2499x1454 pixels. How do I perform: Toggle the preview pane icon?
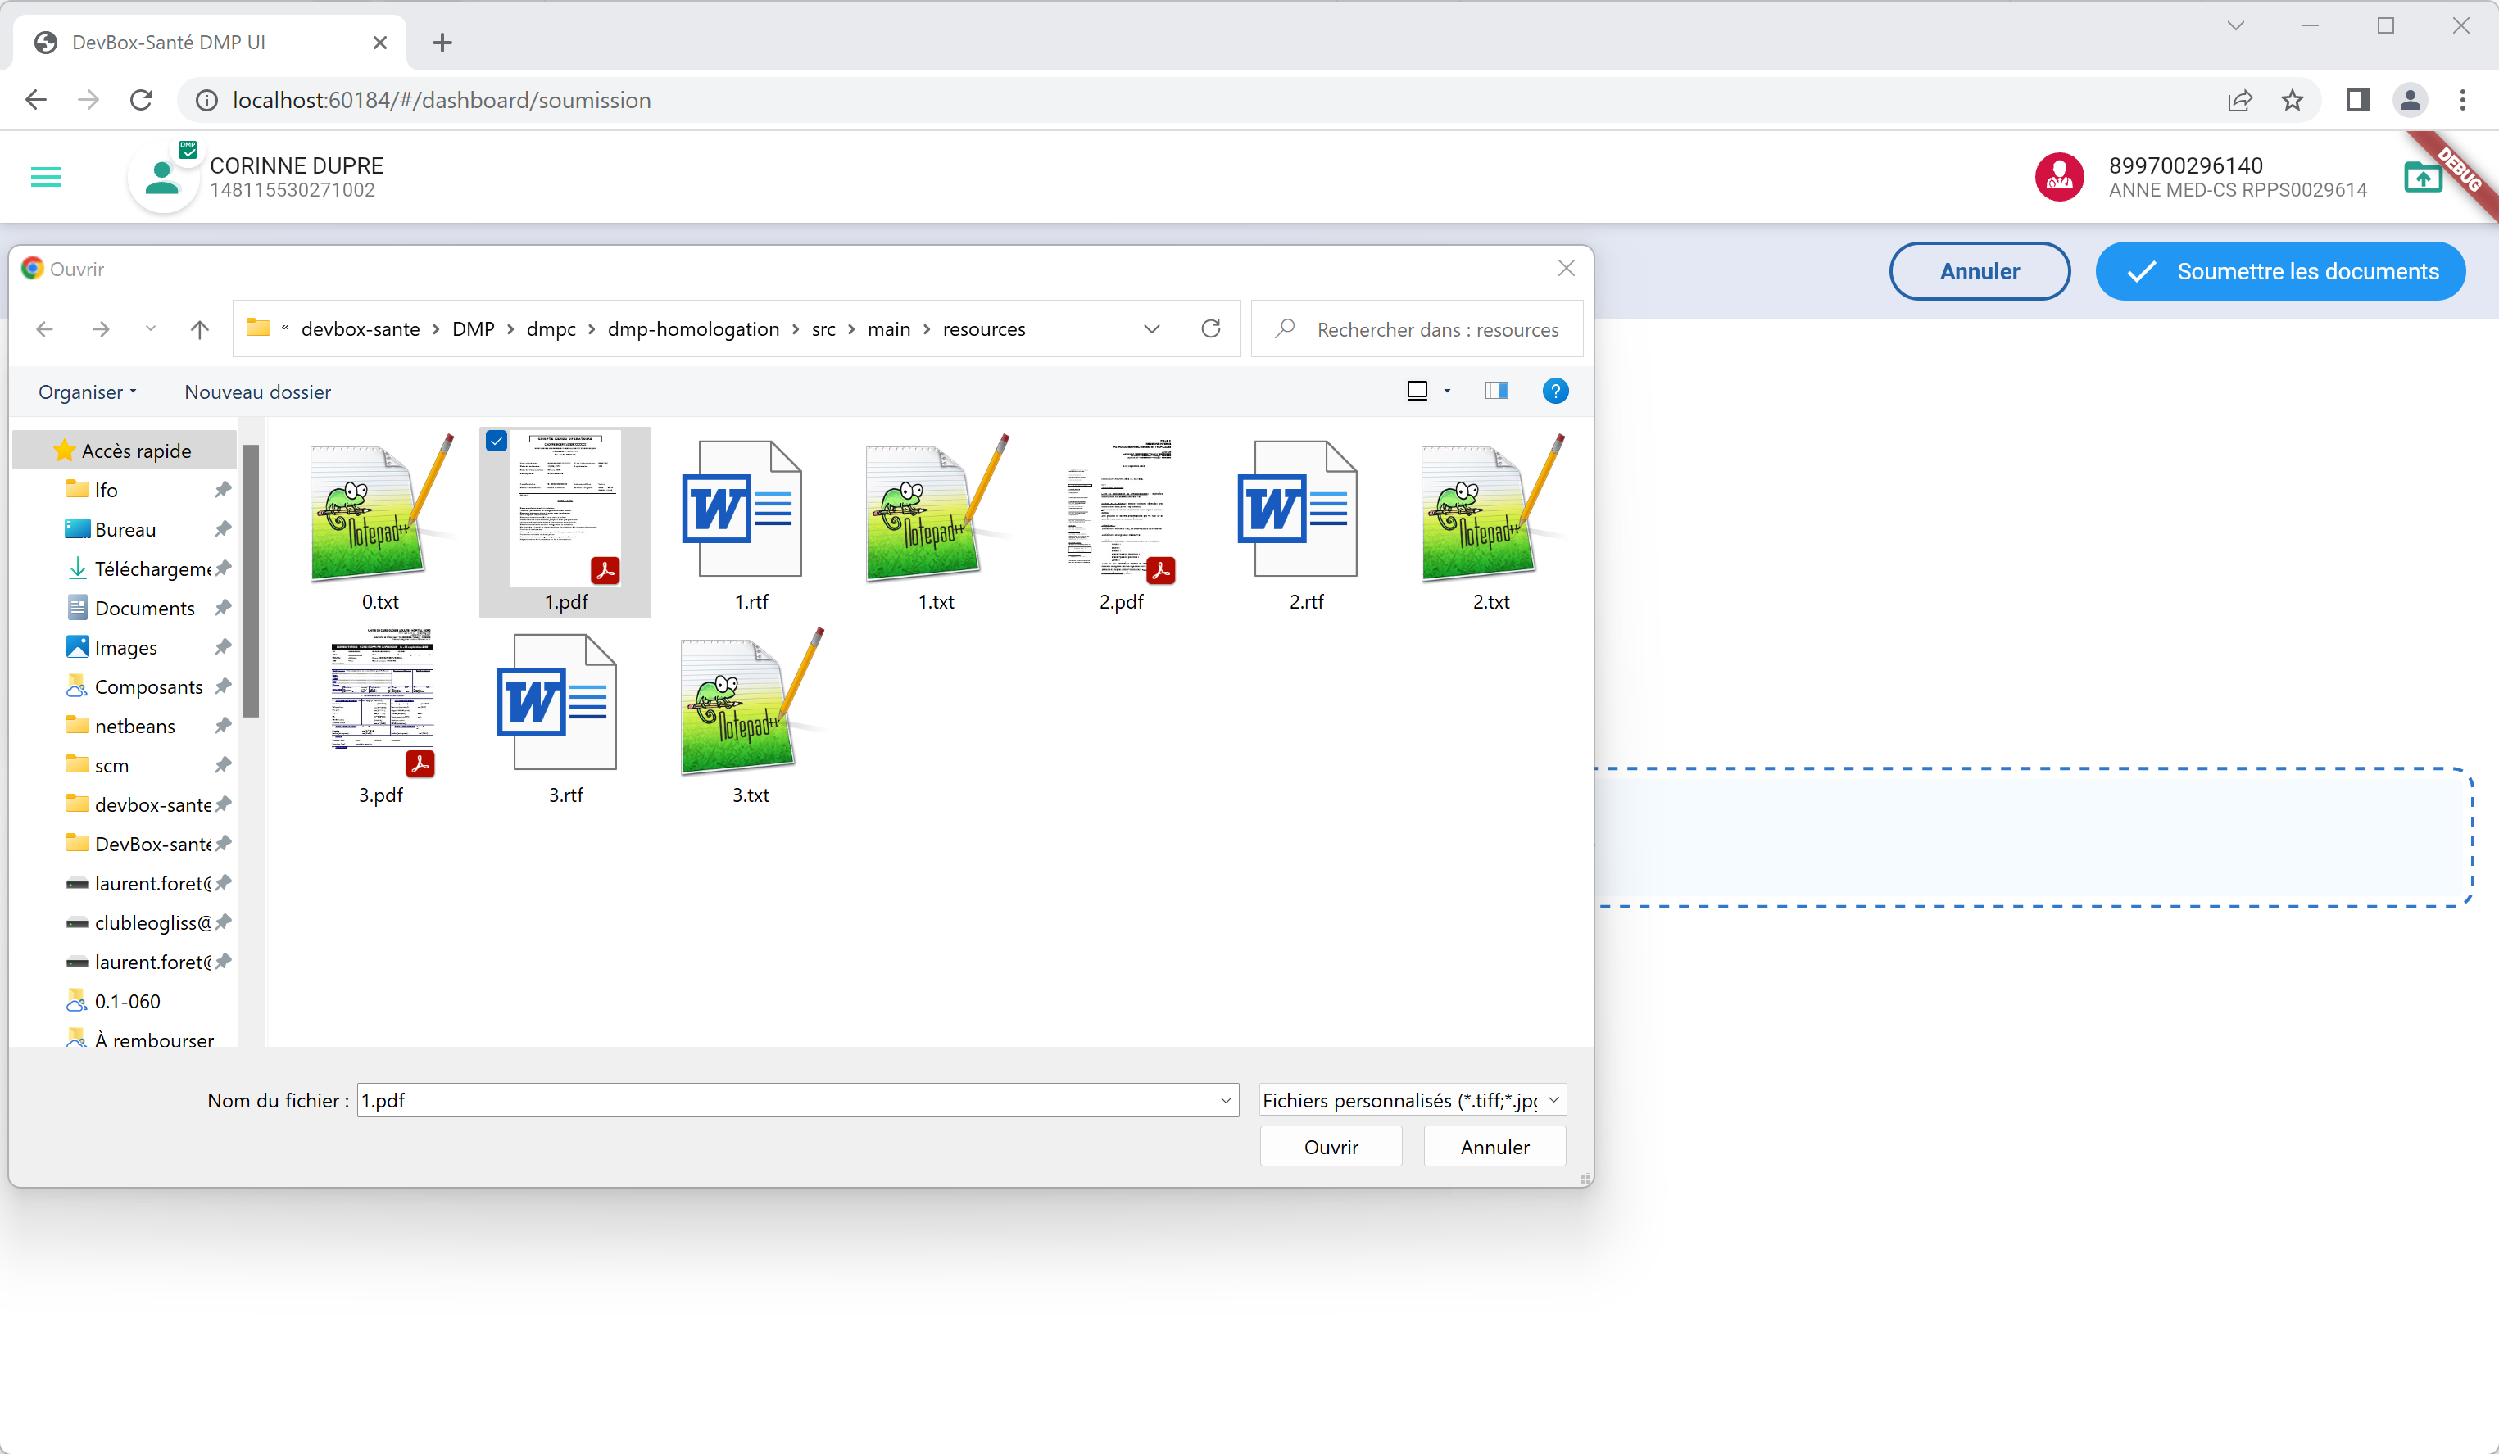coord(1496,391)
